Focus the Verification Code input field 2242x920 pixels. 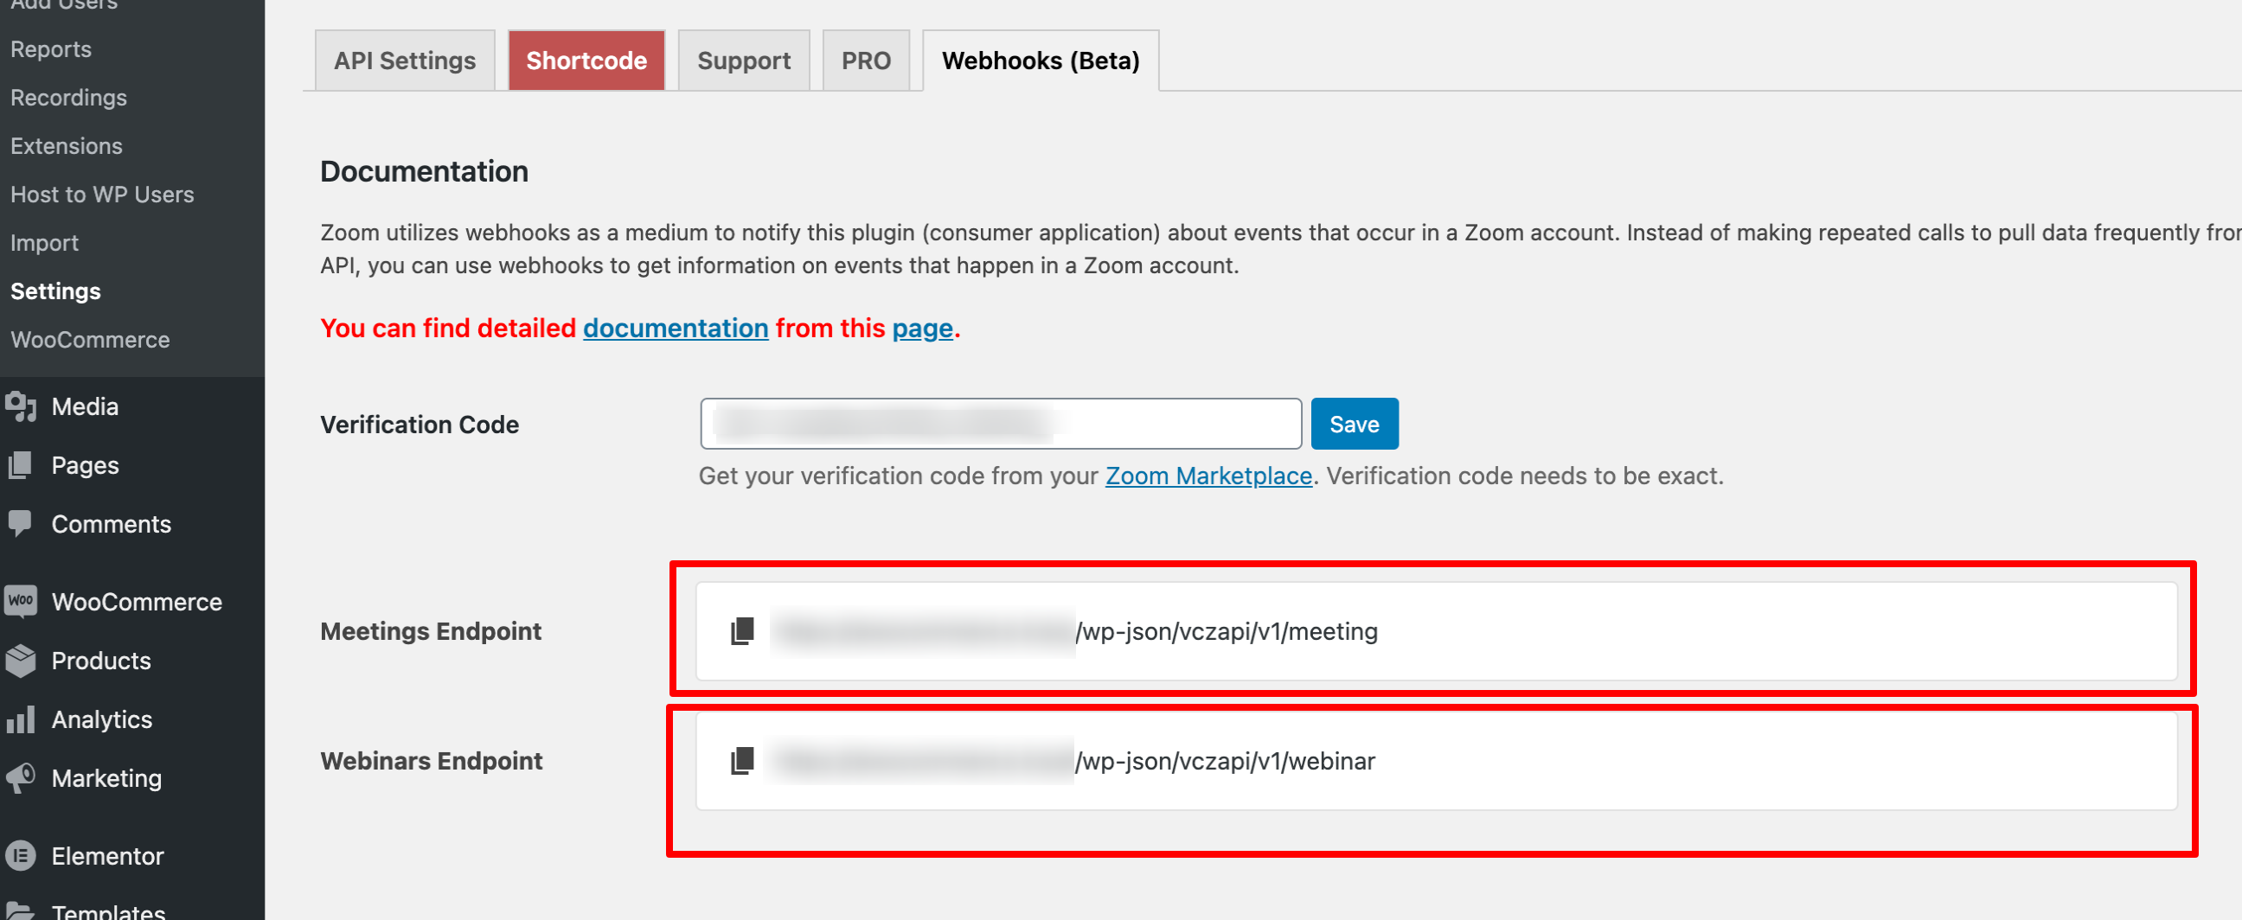[x=1001, y=424]
